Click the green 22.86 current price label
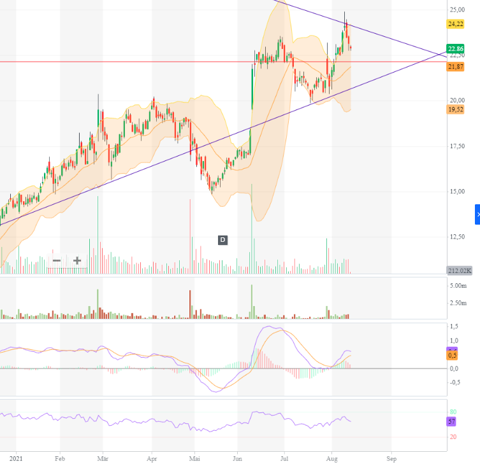480x469 pixels. (x=456, y=48)
